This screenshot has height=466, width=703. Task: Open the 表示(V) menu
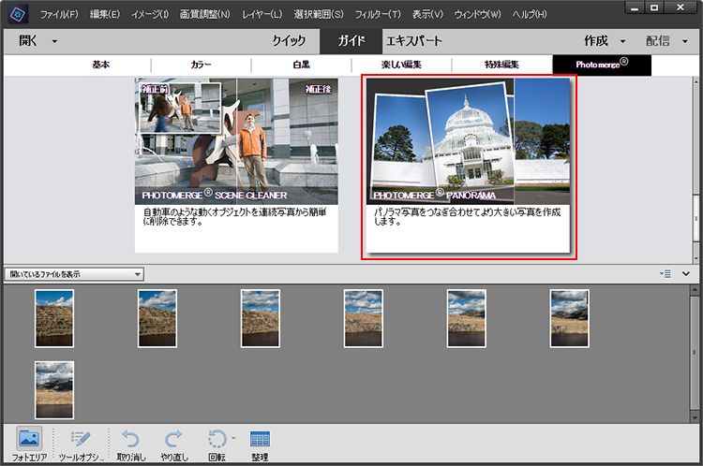point(427,14)
